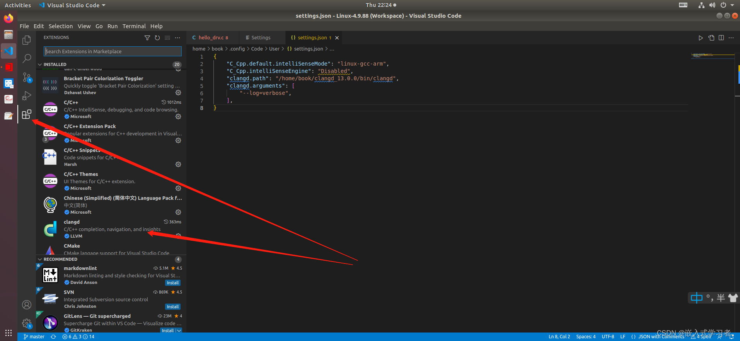Install GitLens extension
This screenshot has height=341, width=740.
click(168, 331)
